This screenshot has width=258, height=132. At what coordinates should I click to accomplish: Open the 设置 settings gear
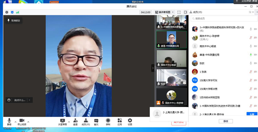coord(130,121)
